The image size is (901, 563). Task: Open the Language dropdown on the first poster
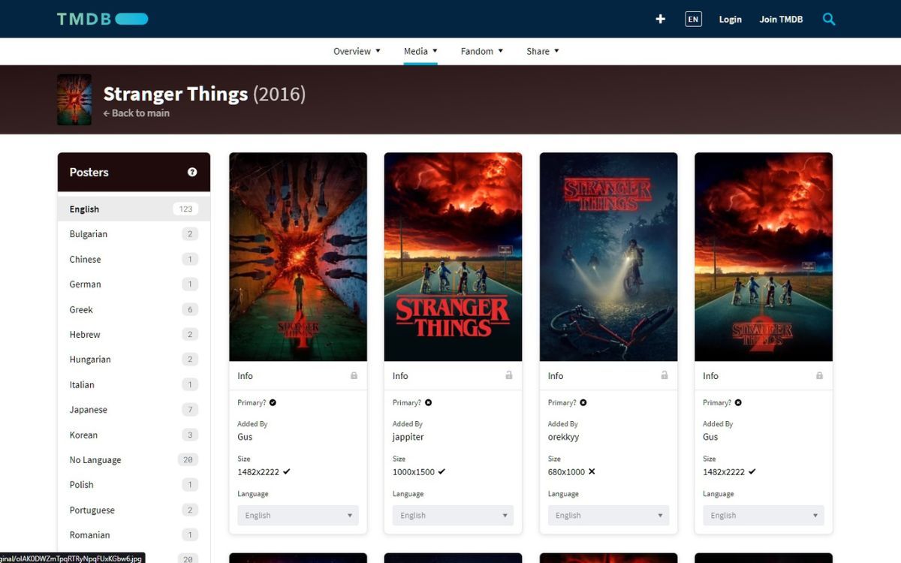pos(297,515)
